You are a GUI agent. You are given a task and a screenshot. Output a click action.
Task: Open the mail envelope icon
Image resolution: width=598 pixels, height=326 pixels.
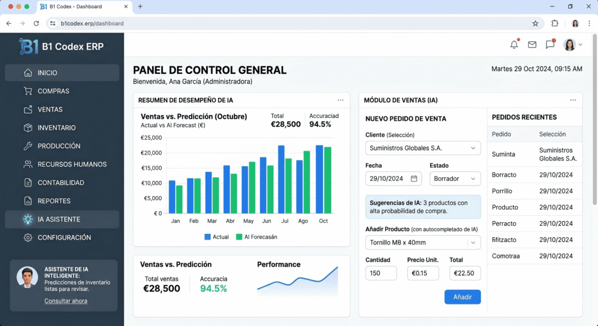click(x=532, y=44)
